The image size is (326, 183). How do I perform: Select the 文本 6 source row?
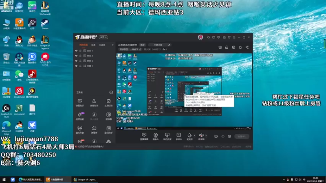click(95, 61)
